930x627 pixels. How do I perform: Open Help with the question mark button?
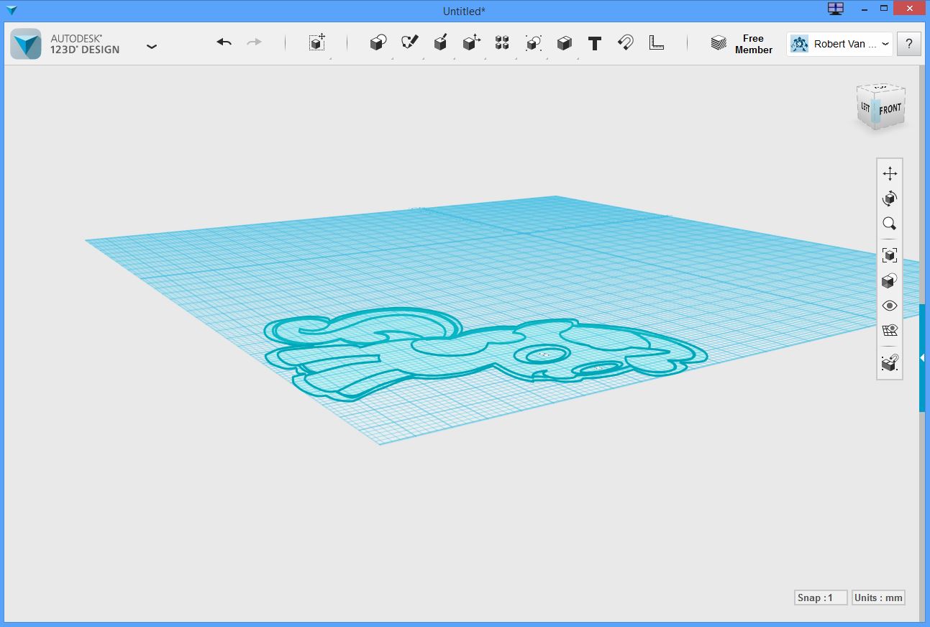pos(908,43)
